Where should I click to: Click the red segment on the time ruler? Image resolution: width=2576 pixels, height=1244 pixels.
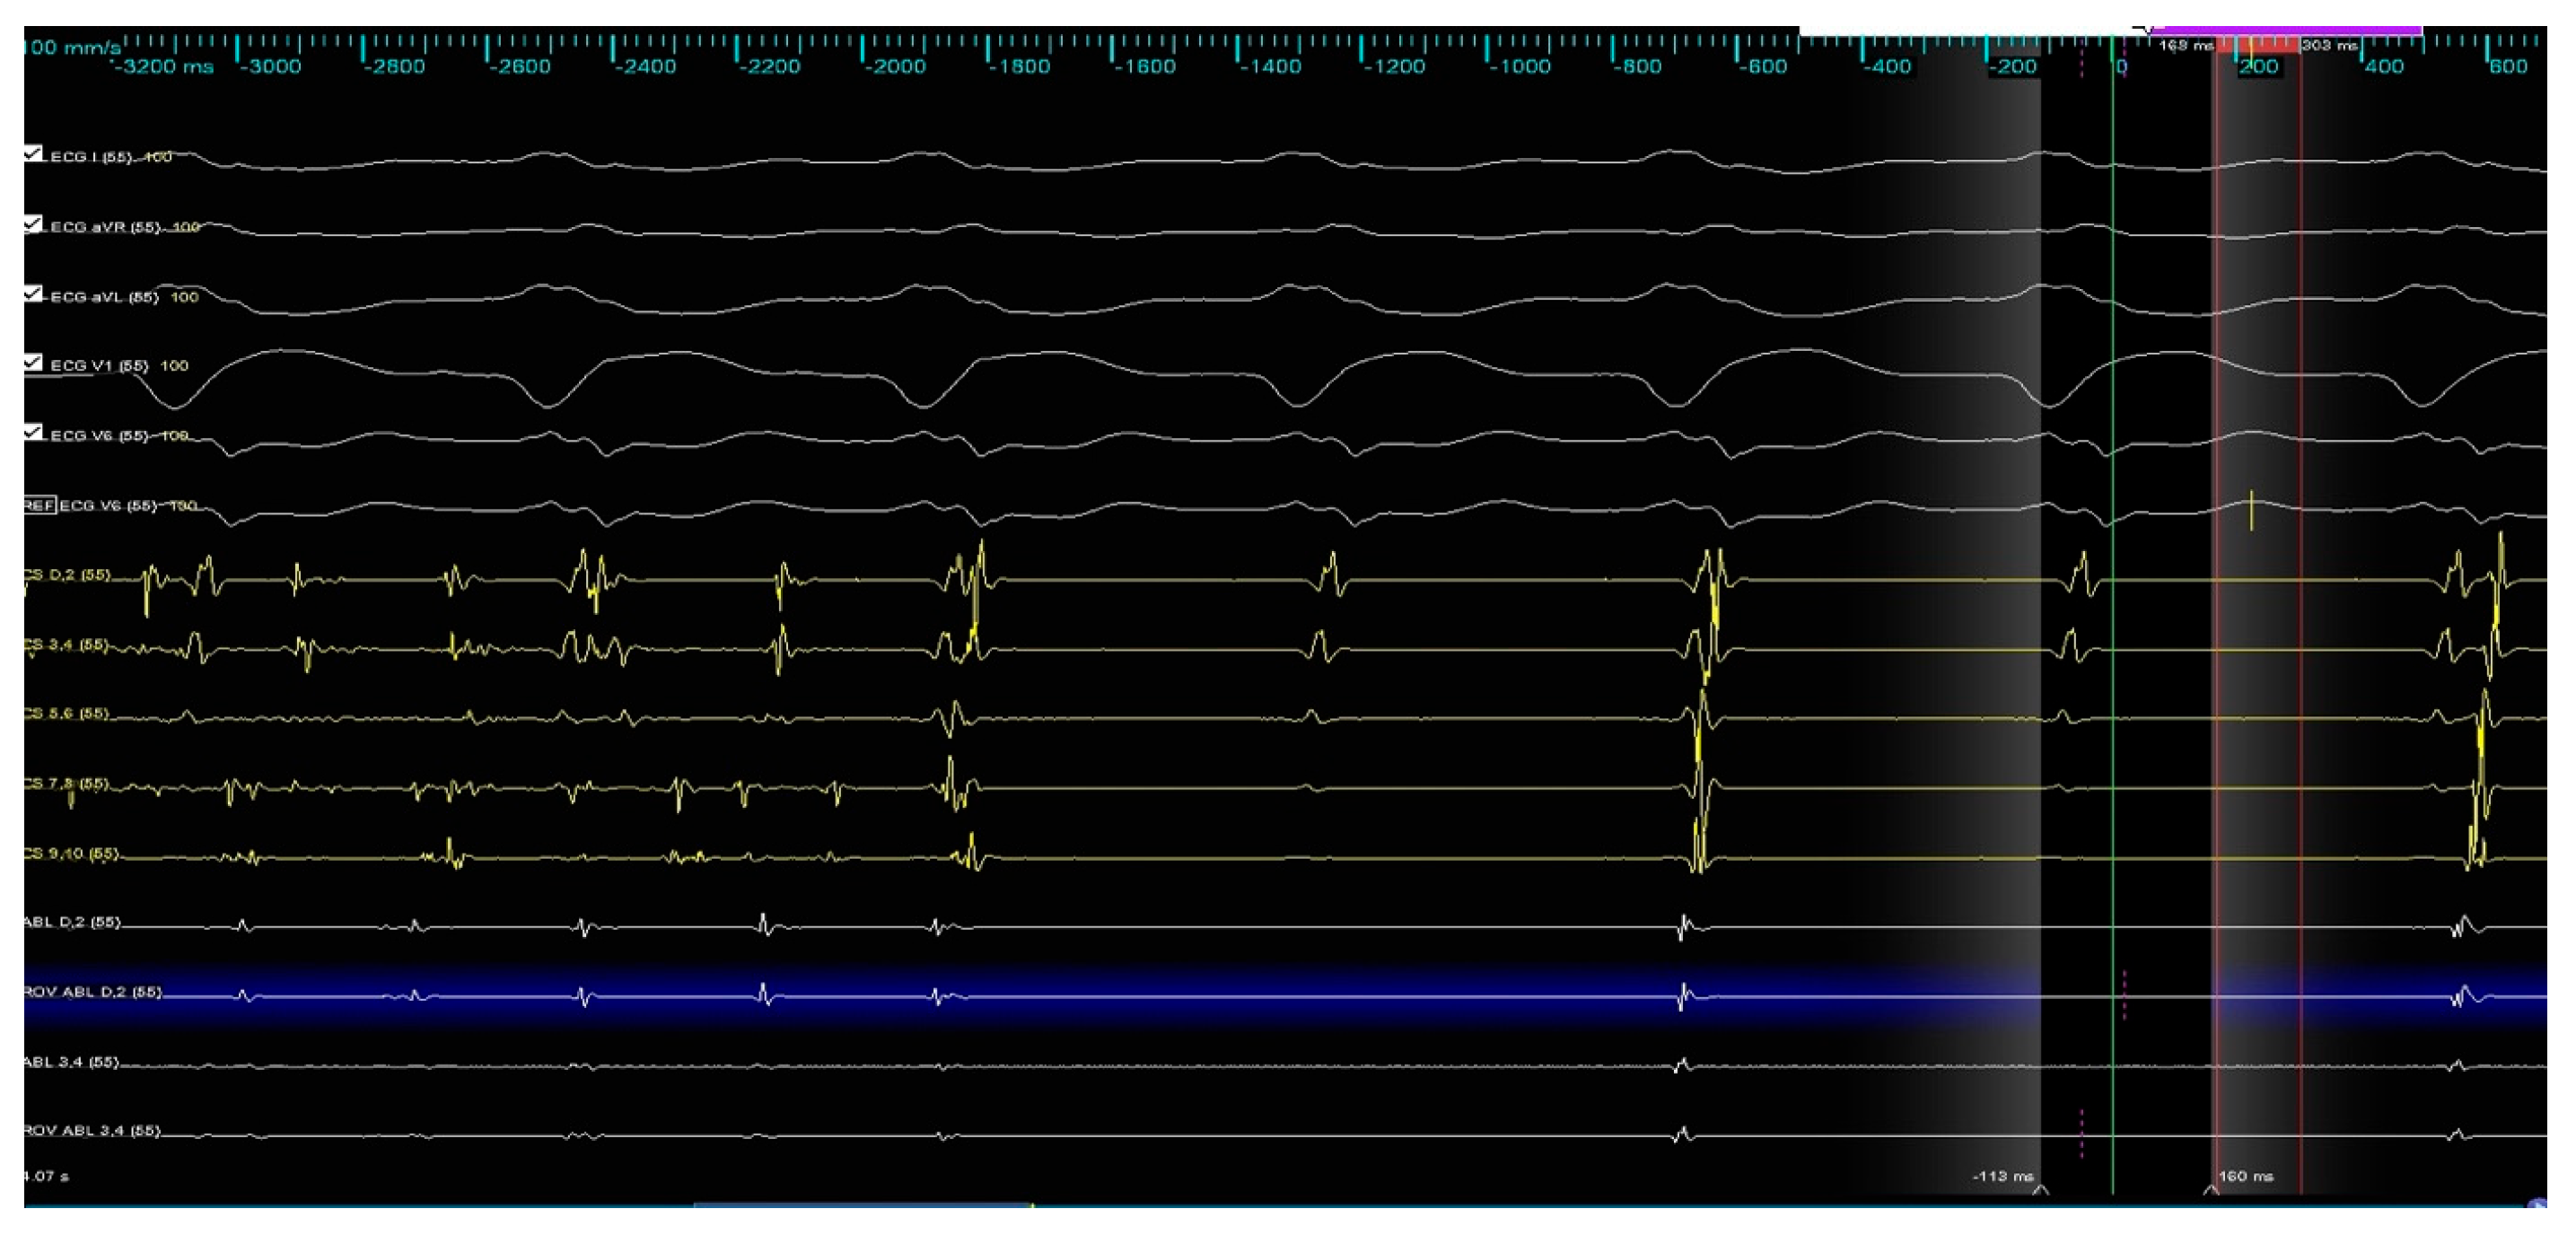tap(2258, 45)
